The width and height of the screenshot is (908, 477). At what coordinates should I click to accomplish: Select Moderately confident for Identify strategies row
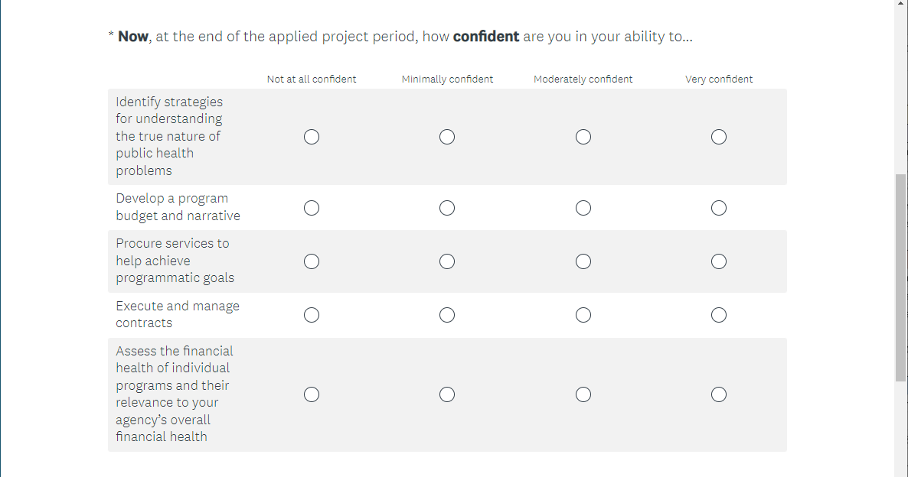click(x=583, y=137)
